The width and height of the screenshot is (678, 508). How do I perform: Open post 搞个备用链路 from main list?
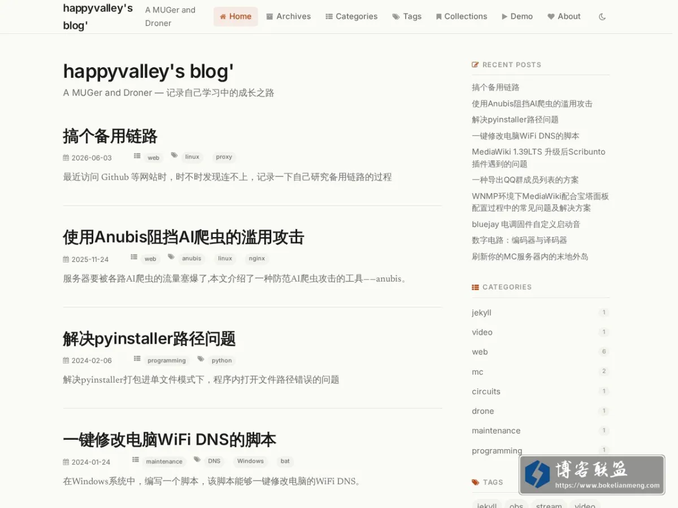click(110, 136)
